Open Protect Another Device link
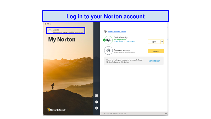Viewport: 211px width, 119px height. pyautogui.click(x=117, y=32)
